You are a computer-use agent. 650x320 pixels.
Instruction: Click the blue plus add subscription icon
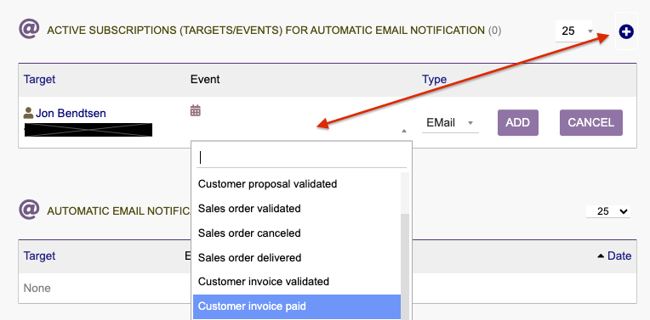(x=626, y=31)
